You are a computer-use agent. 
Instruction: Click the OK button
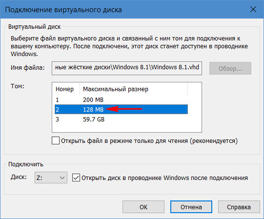[x=143, y=207]
